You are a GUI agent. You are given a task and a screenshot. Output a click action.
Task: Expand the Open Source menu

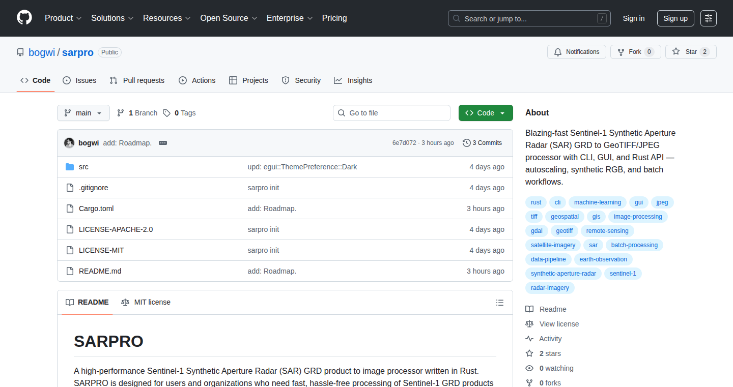[229, 18]
